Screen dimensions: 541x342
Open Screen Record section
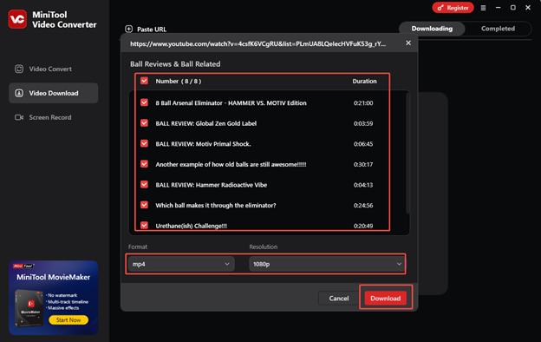(54, 117)
